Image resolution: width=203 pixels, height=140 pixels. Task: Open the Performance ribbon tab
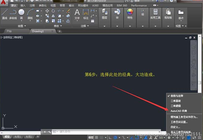point(139,5)
